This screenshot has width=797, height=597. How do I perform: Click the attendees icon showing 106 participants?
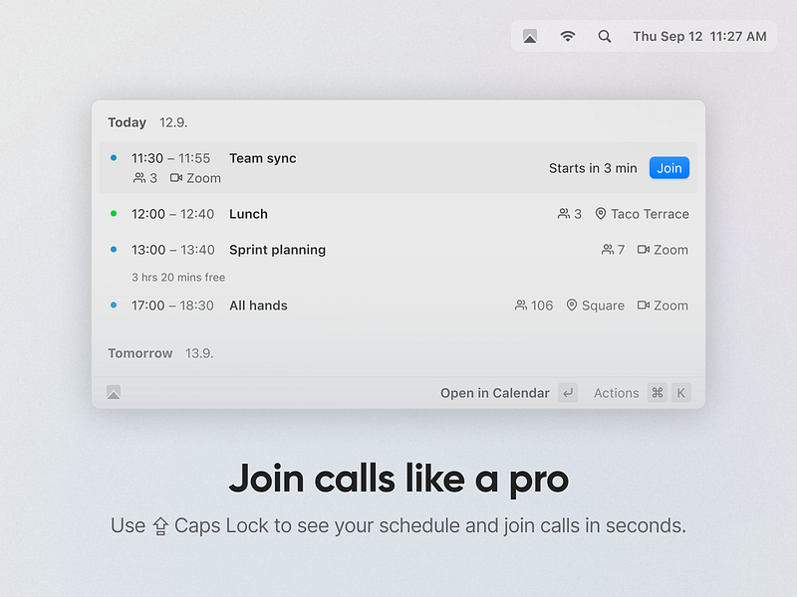pos(520,305)
